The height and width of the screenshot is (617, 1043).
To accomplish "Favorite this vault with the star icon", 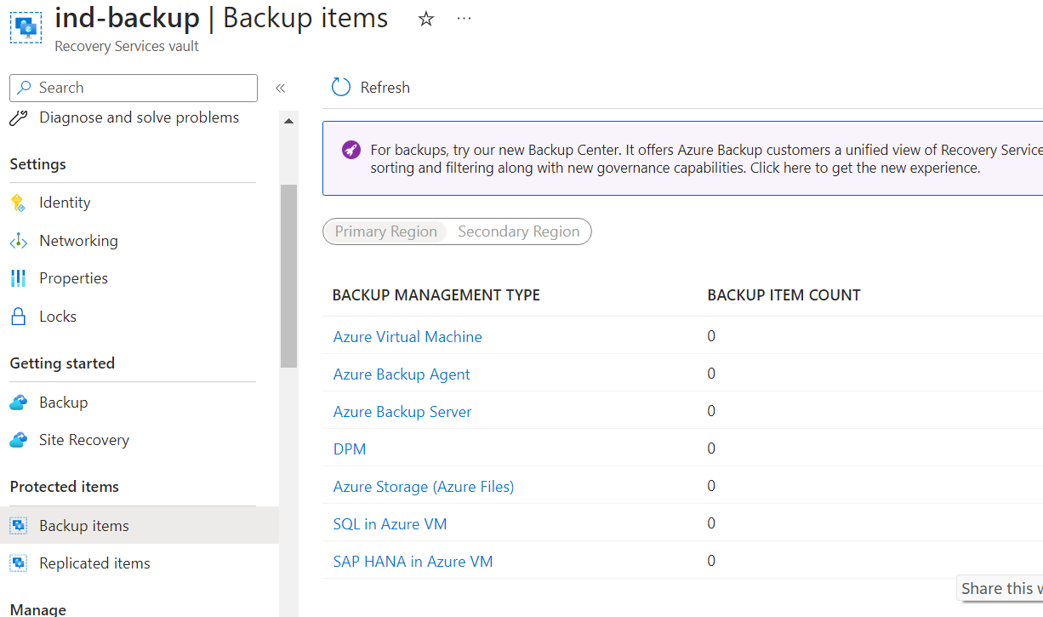I will (x=426, y=19).
